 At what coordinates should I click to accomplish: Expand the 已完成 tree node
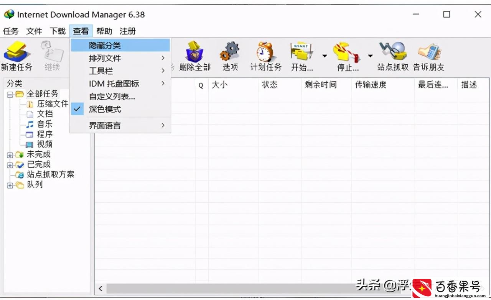pyautogui.click(x=10, y=165)
